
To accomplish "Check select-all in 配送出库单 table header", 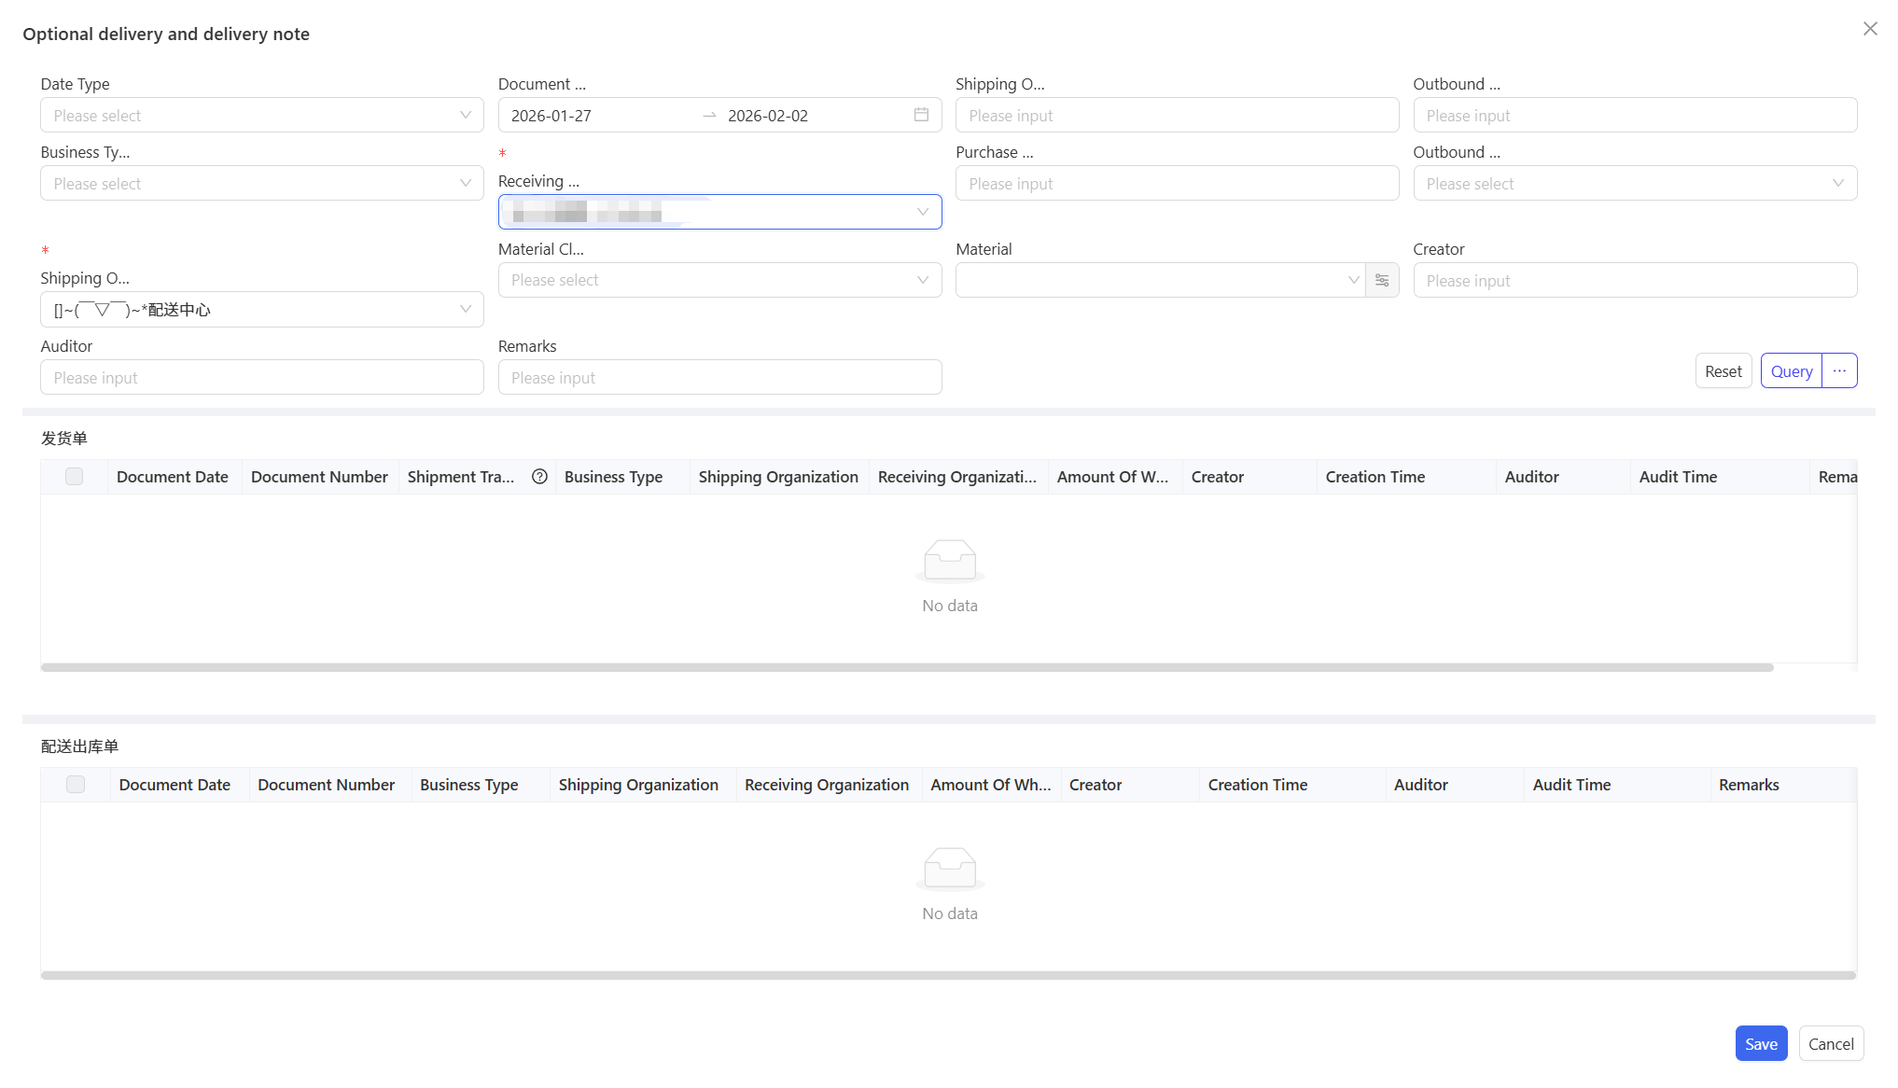I will point(76,785).
